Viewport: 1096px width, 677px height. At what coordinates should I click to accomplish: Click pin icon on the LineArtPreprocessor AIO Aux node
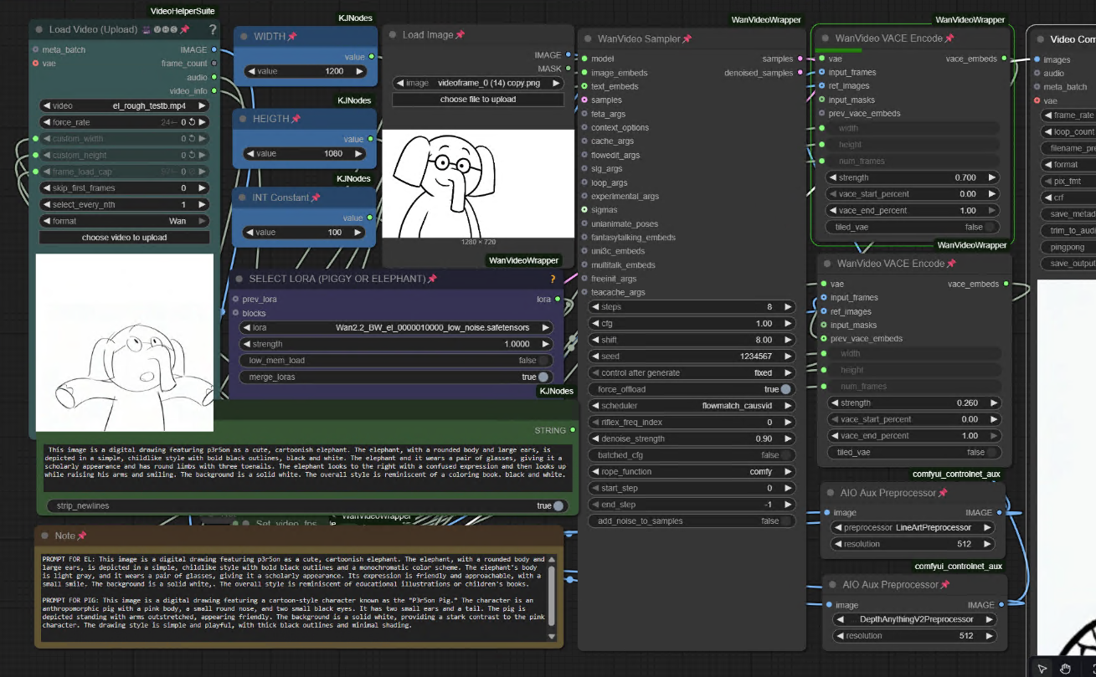click(x=943, y=493)
